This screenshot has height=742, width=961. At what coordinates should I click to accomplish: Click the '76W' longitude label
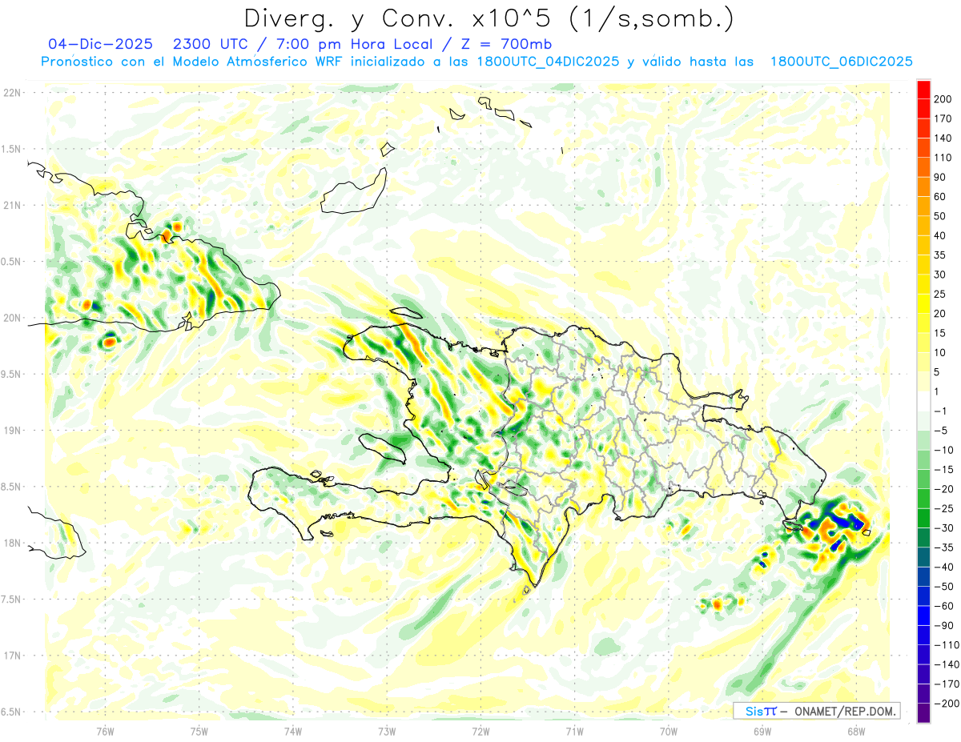105,731
